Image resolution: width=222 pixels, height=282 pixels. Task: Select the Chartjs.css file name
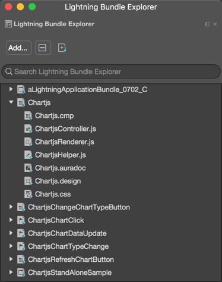pos(53,195)
